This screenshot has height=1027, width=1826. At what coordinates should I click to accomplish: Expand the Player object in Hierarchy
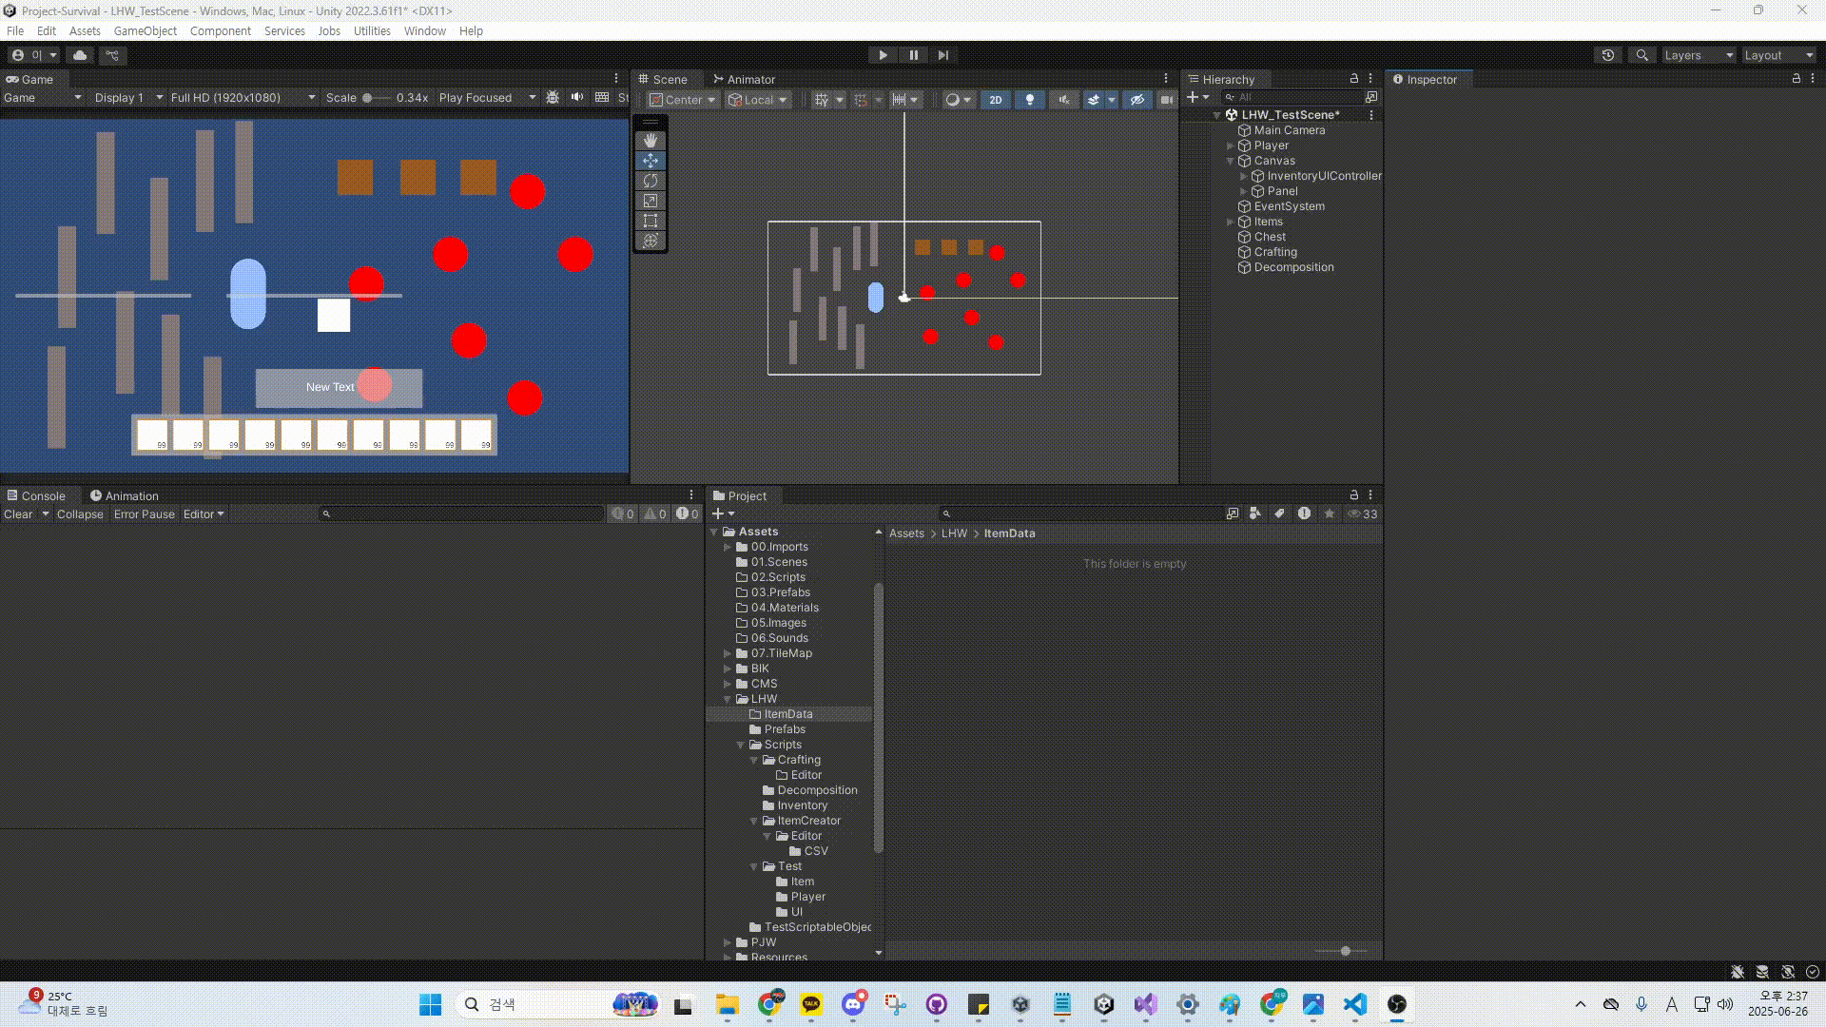pyautogui.click(x=1230, y=145)
